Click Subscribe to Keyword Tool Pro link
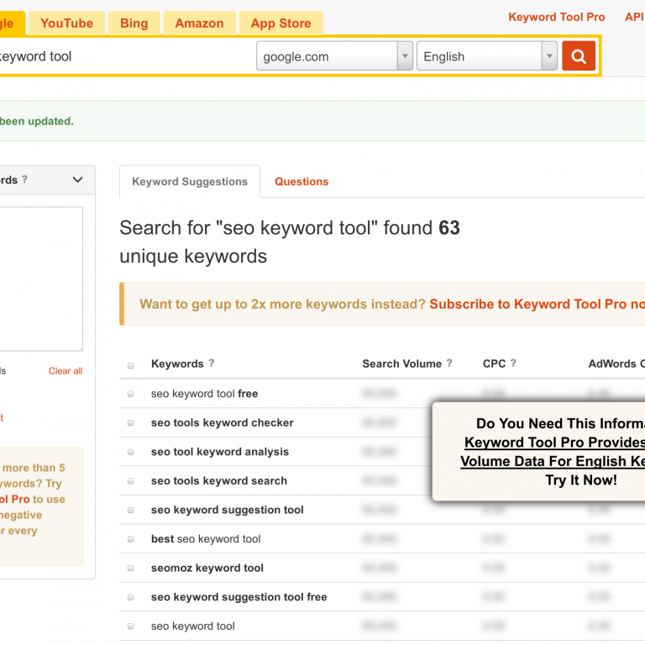Screen dimensions: 645x645 point(537,303)
